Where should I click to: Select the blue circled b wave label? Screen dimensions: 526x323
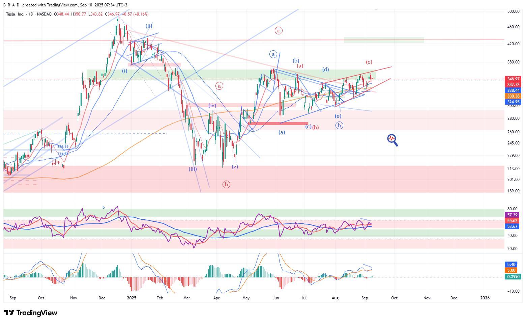(x=339, y=125)
